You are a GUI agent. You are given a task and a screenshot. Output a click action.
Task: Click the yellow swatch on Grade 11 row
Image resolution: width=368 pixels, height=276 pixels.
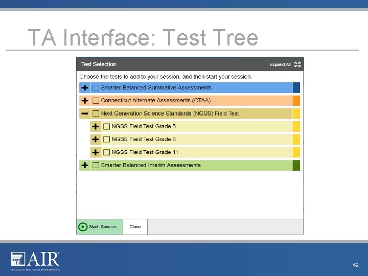[x=296, y=152]
